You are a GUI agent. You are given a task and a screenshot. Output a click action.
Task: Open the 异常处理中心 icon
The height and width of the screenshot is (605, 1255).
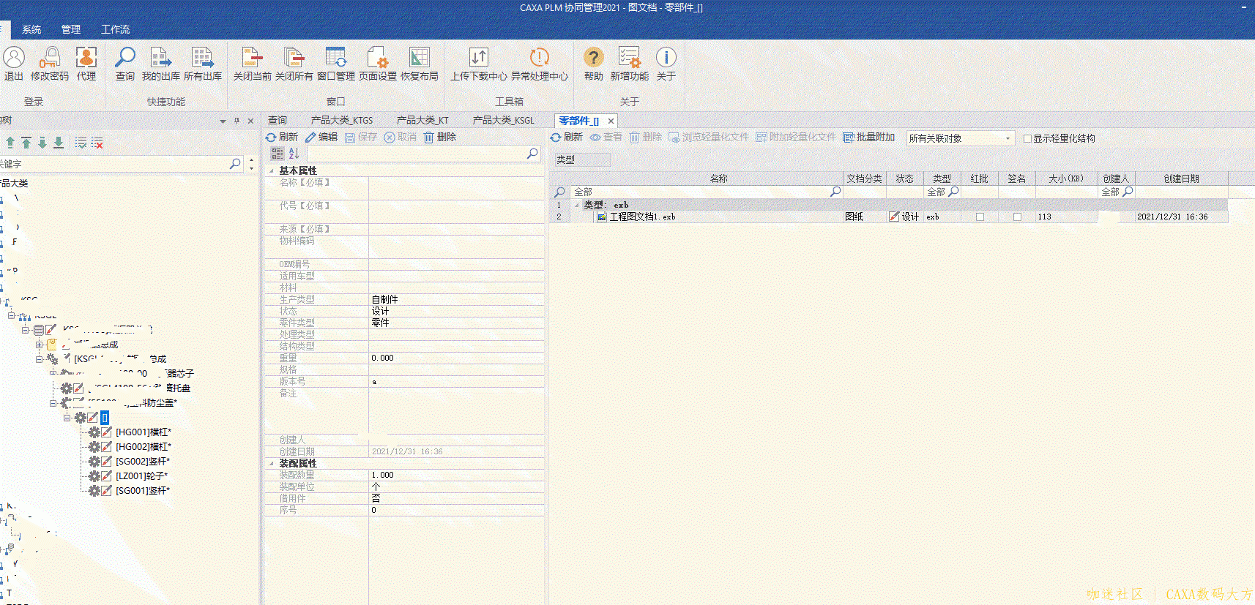coord(539,59)
